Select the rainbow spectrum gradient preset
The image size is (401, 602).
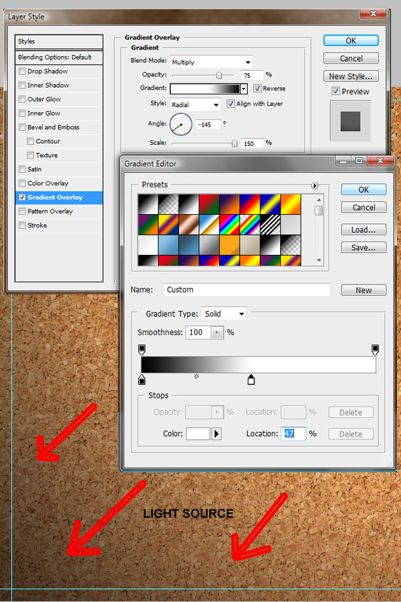point(230,225)
